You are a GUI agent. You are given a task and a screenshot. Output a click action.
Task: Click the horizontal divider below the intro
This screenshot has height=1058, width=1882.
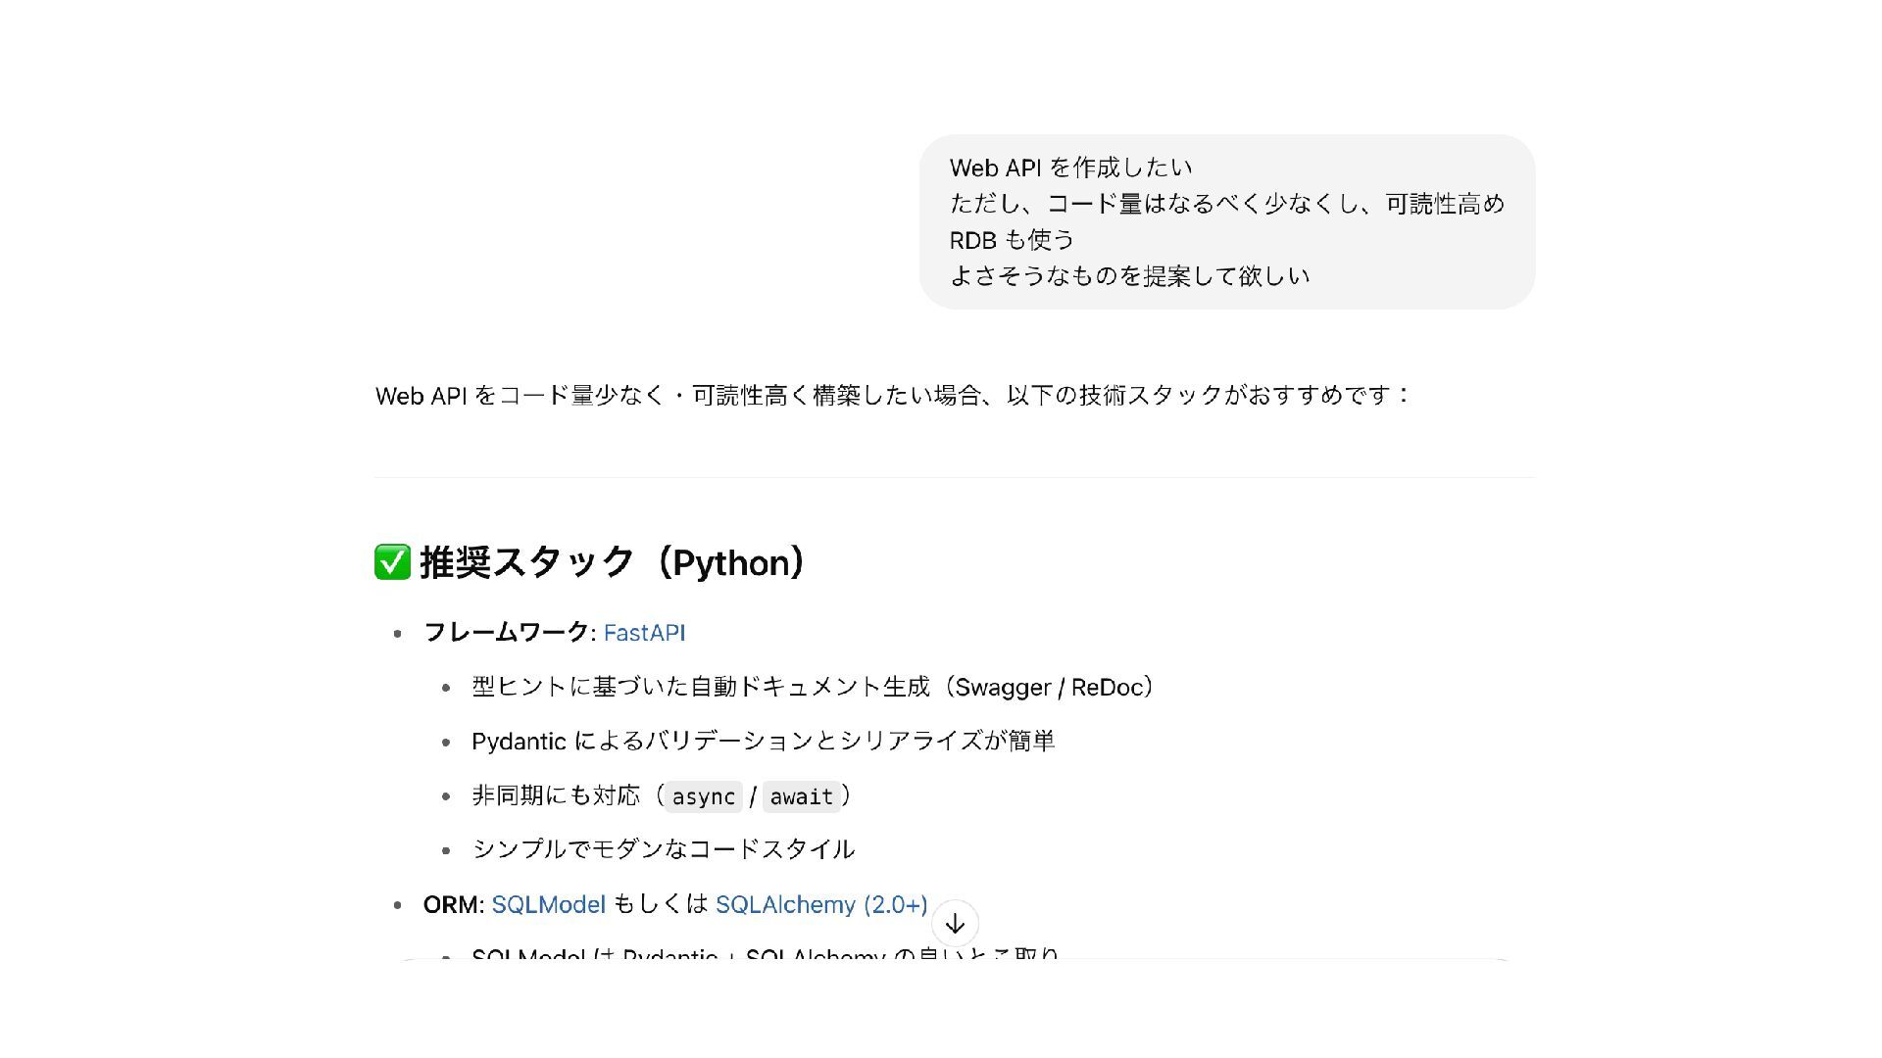tap(954, 478)
